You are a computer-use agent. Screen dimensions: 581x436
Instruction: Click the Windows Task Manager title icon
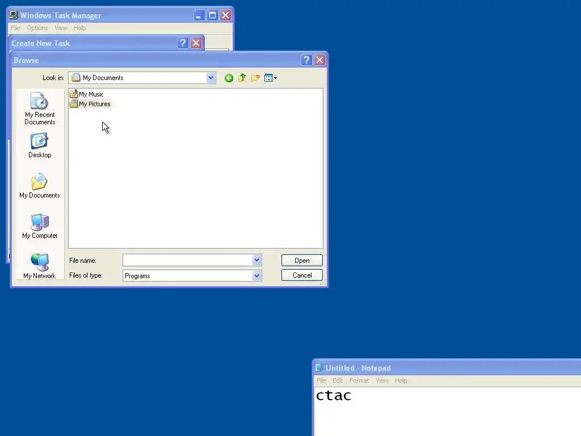pyautogui.click(x=14, y=15)
